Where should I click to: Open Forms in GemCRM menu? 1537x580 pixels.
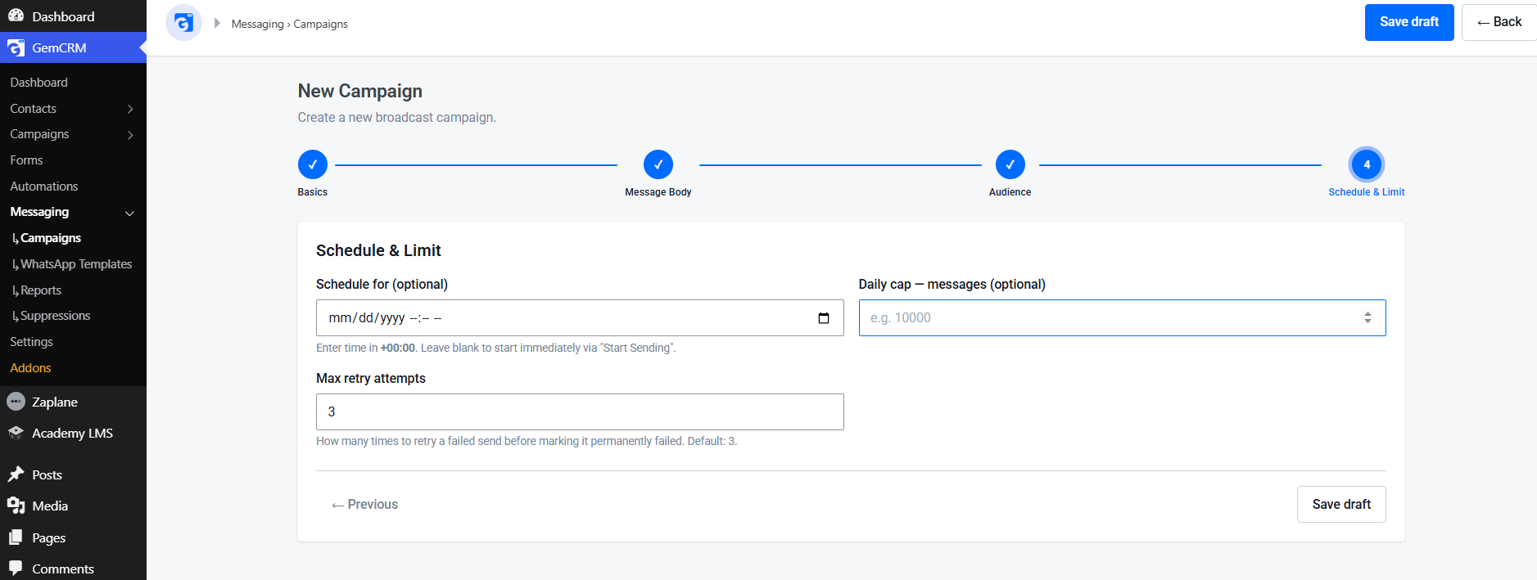pyautogui.click(x=26, y=160)
